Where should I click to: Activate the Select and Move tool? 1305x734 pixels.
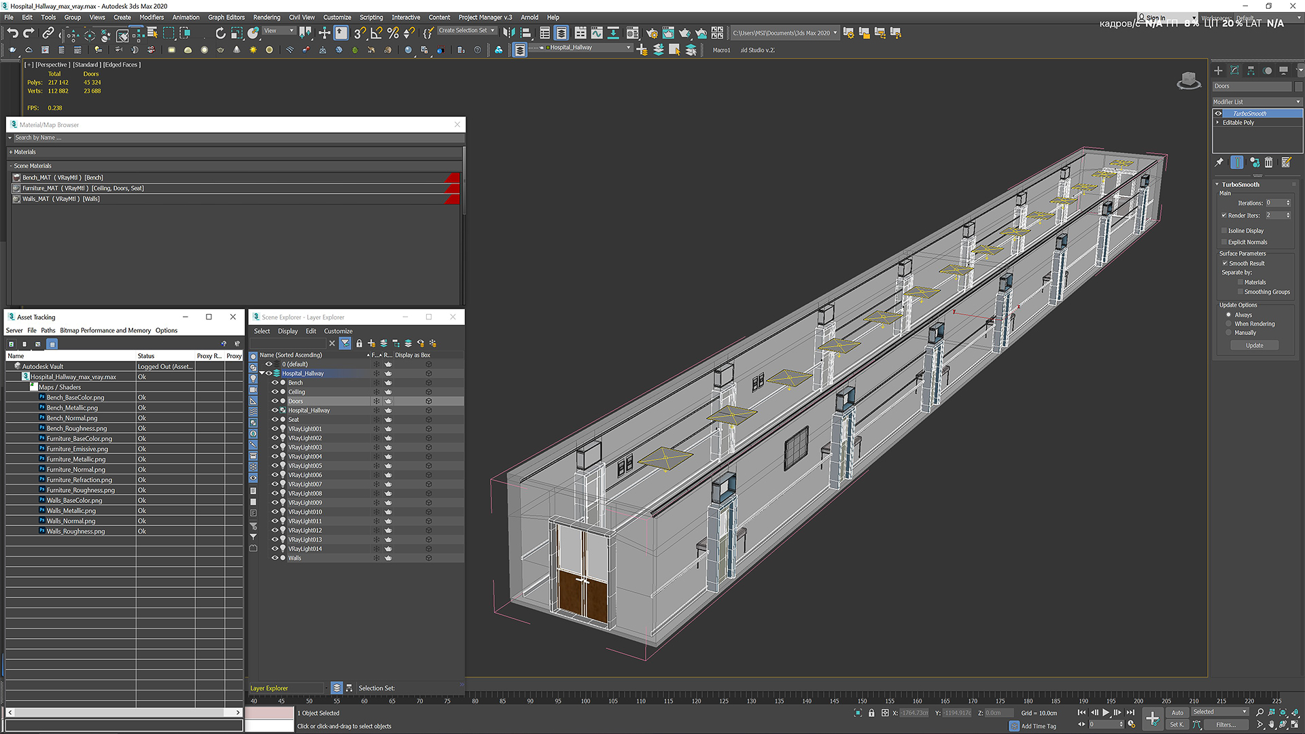[x=324, y=33]
